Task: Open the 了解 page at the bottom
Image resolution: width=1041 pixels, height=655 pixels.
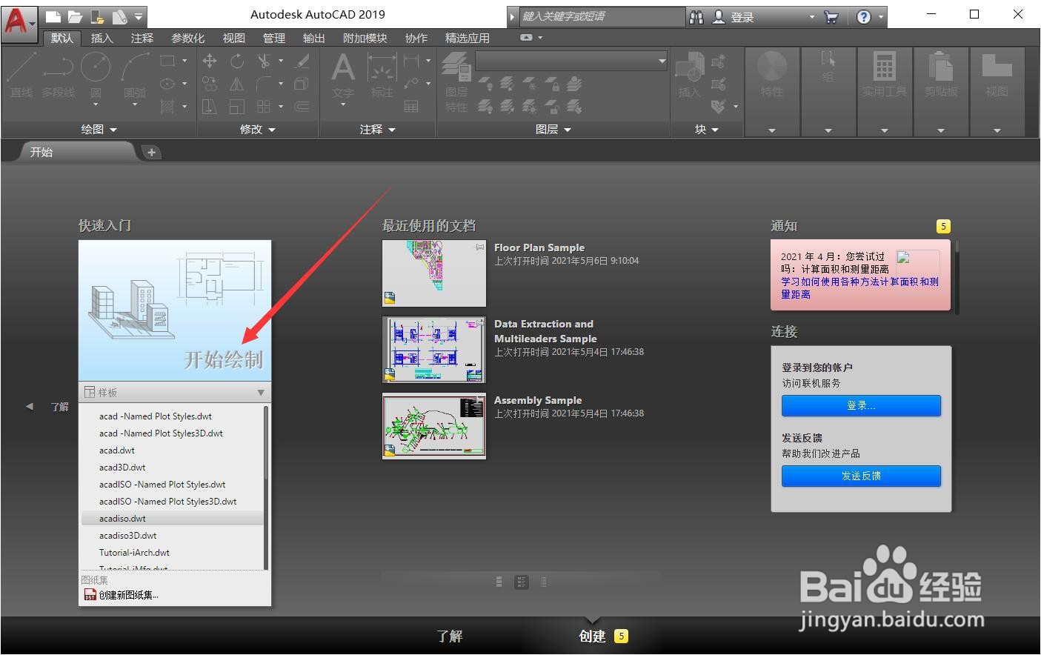Action: pyautogui.click(x=449, y=636)
